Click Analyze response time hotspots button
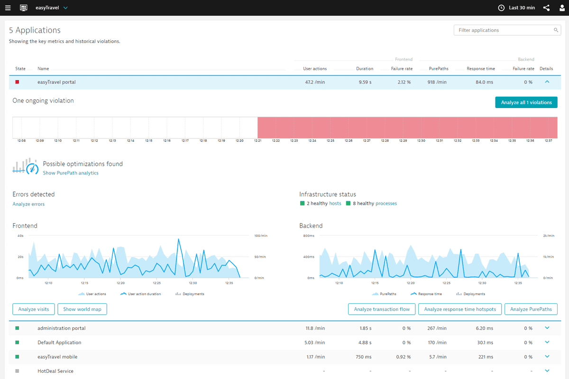 click(460, 309)
